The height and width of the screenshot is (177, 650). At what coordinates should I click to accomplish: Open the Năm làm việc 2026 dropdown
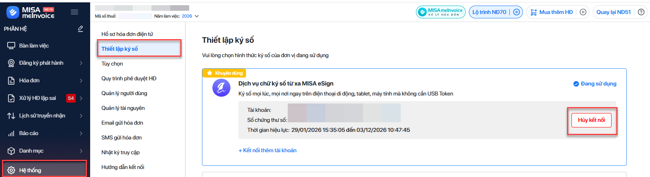point(197,16)
